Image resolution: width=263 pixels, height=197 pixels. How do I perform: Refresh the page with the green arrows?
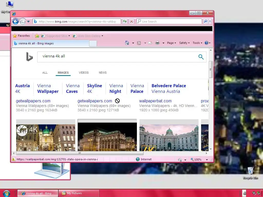[x=125, y=22]
